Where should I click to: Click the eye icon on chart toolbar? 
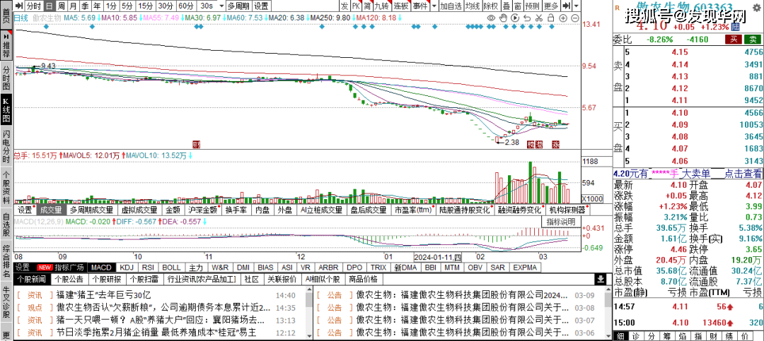(491, 18)
